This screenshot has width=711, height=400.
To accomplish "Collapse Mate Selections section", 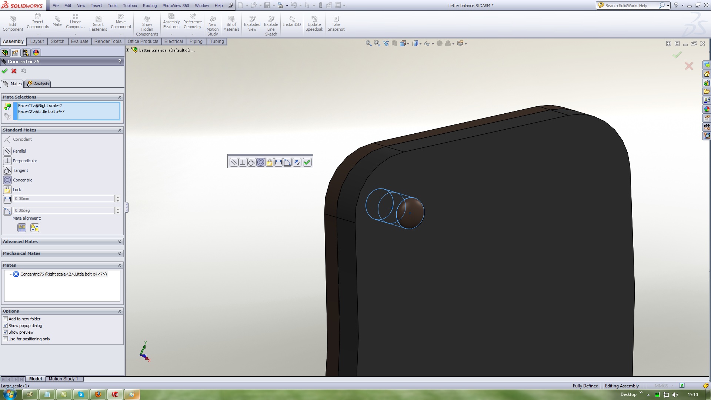I will coord(120,97).
